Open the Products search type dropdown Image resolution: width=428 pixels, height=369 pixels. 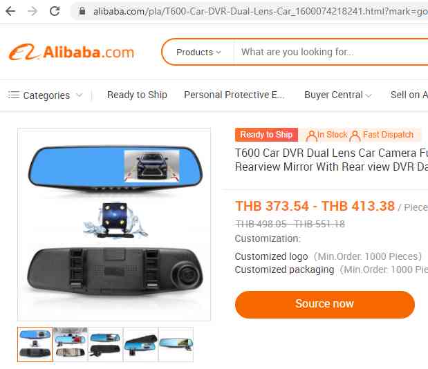click(198, 52)
